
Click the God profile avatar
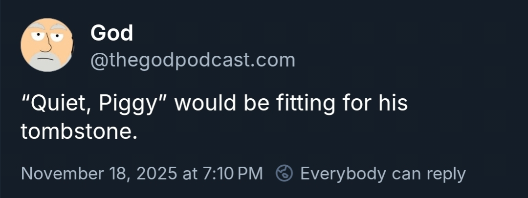click(x=47, y=45)
